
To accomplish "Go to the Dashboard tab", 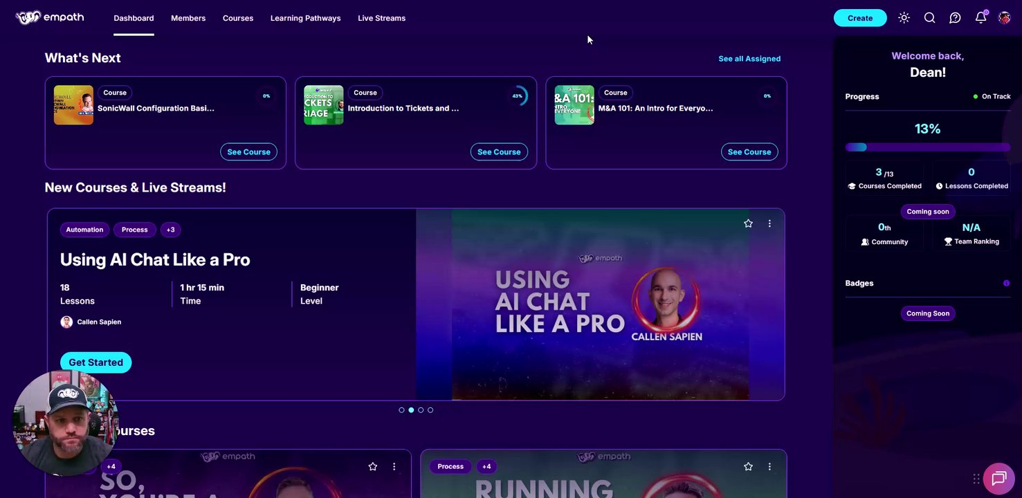I will pos(134,18).
